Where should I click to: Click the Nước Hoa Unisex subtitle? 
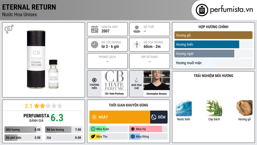click(x=20, y=14)
